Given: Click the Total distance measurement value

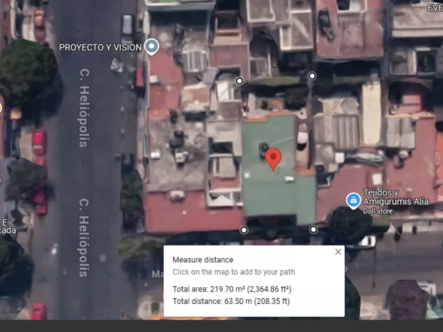Looking at the screenshot, I should [231, 301].
